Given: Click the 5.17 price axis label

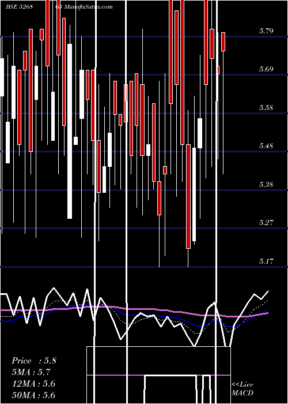Looking at the screenshot, I should tap(266, 261).
